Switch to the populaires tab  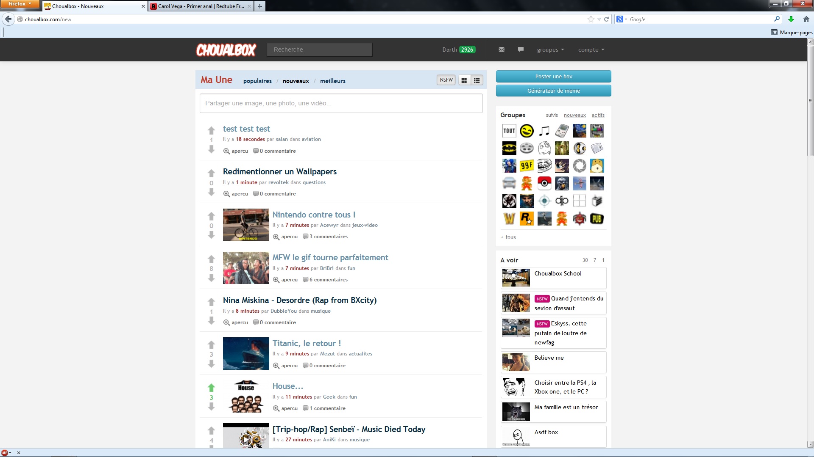257,81
